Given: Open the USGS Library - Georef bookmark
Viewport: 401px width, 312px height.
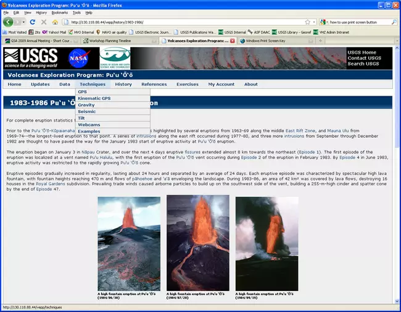Looking at the screenshot, I should (292, 32).
